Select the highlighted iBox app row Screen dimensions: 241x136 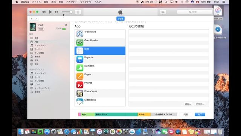point(100,51)
